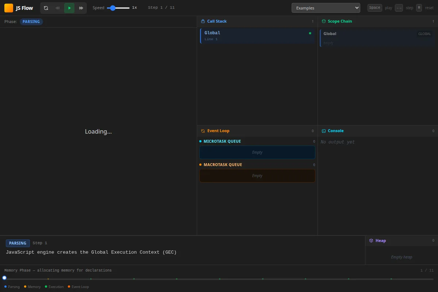Click the Scope Chain panel icon
The width and height of the screenshot is (438, 292).
(323, 21)
